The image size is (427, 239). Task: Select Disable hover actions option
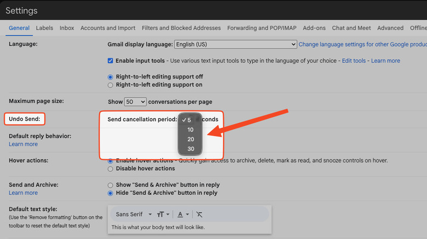click(x=111, y=169)
